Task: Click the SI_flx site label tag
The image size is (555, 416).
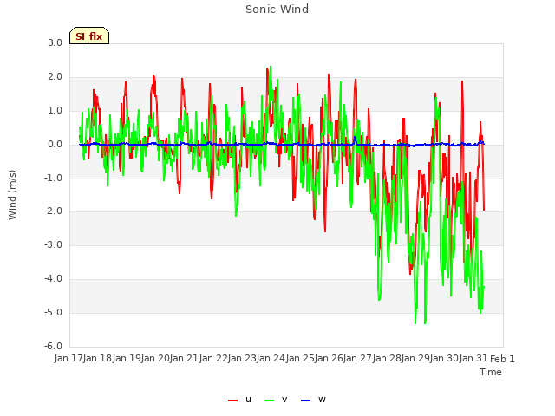Action: click(x=89, y=36)
